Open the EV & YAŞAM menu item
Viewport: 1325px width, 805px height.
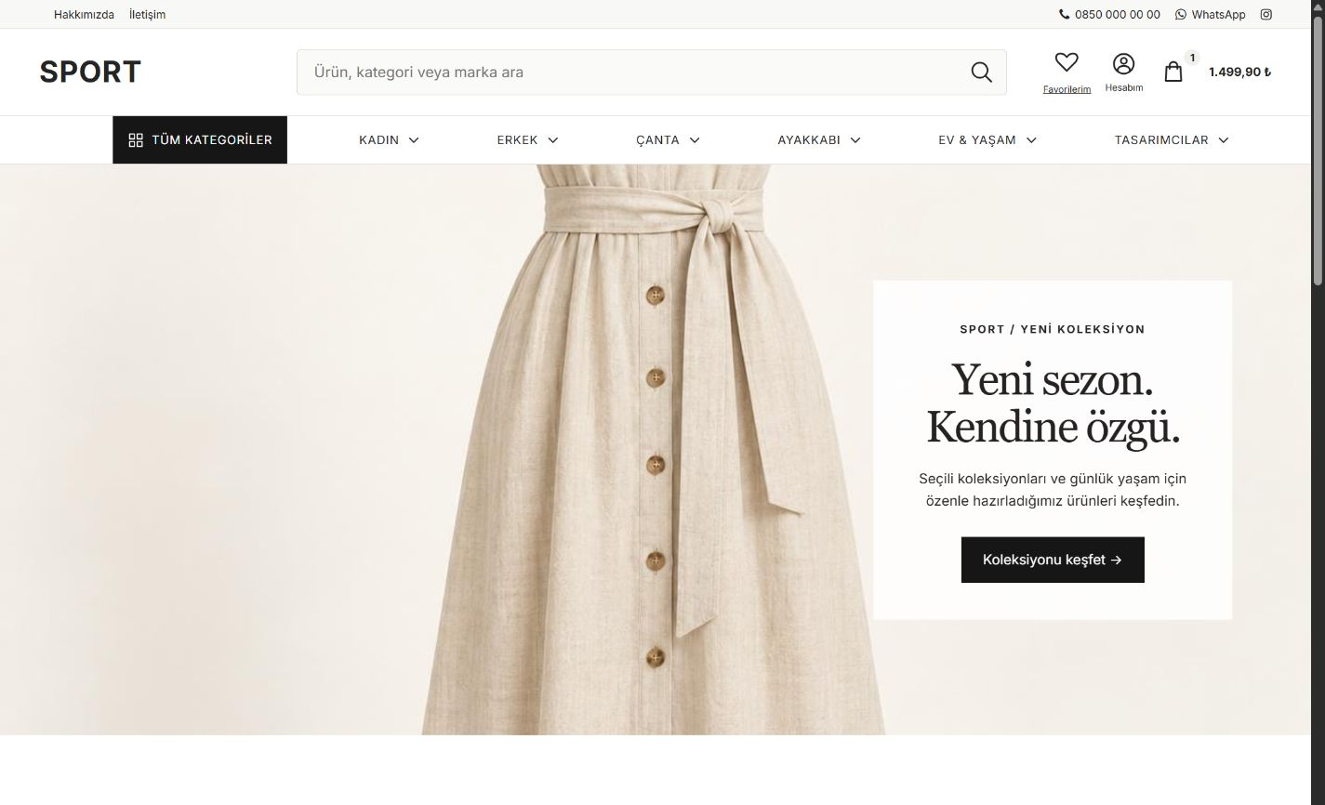pos(977,140)
